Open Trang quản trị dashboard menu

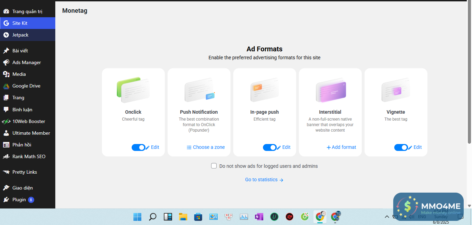click(x=28, y=11)
